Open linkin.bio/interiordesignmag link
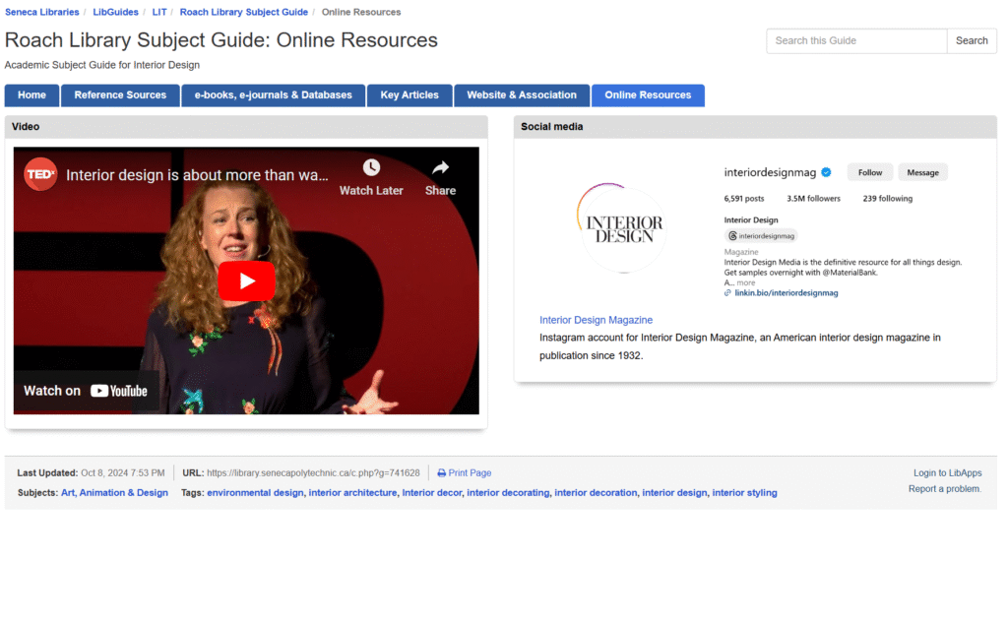Screen dimensions: 1008x622 coord(787,293)
